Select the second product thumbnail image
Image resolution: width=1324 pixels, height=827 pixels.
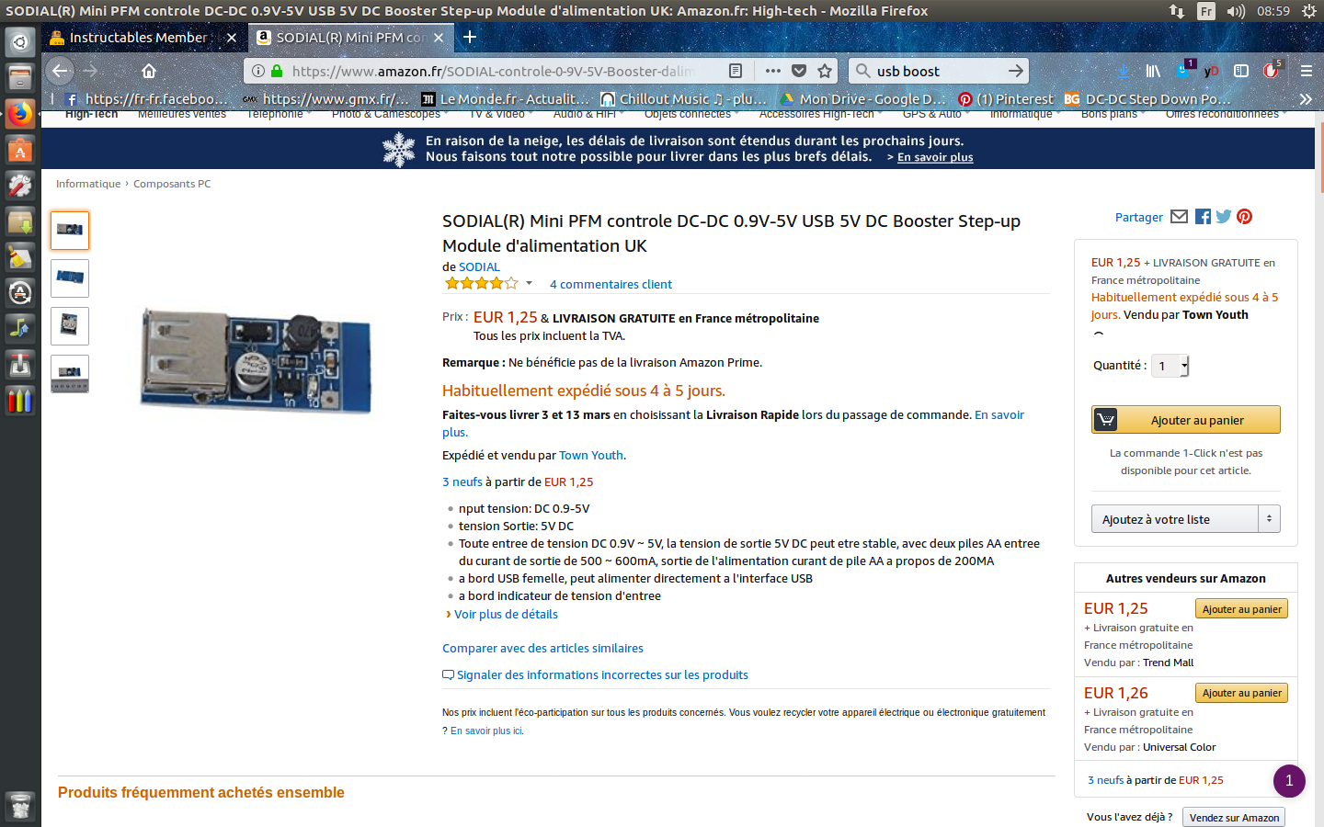click(70, 278)
